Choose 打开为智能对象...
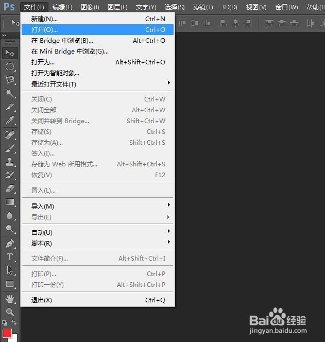 (98, 73)
